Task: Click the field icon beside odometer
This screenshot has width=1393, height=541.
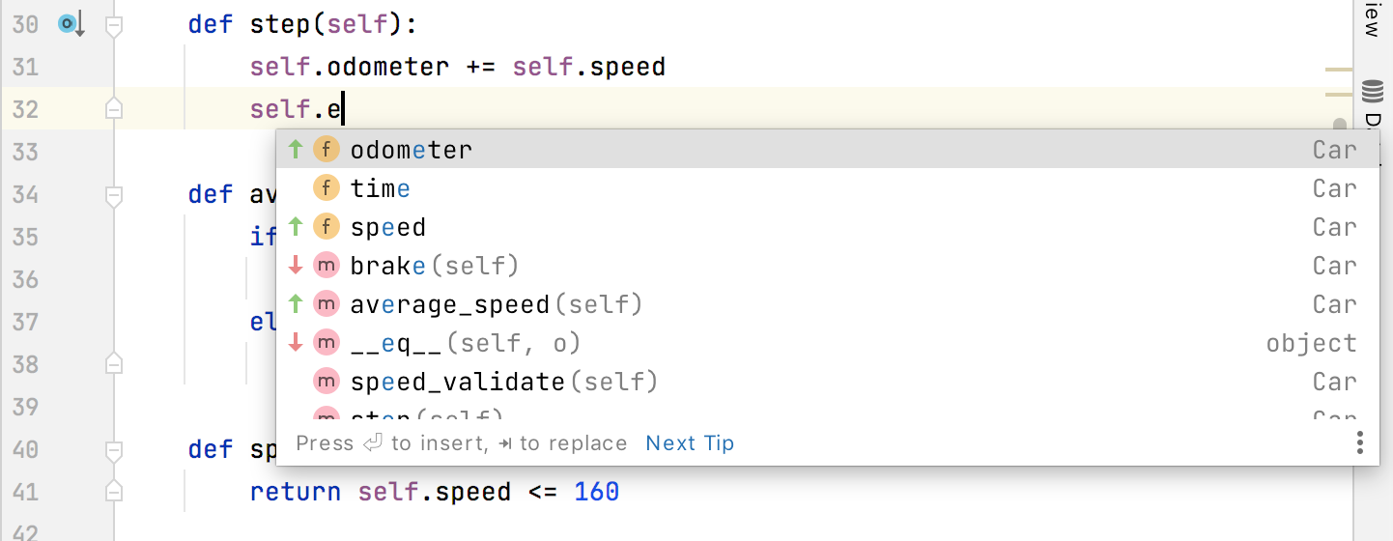Action: 327,150
